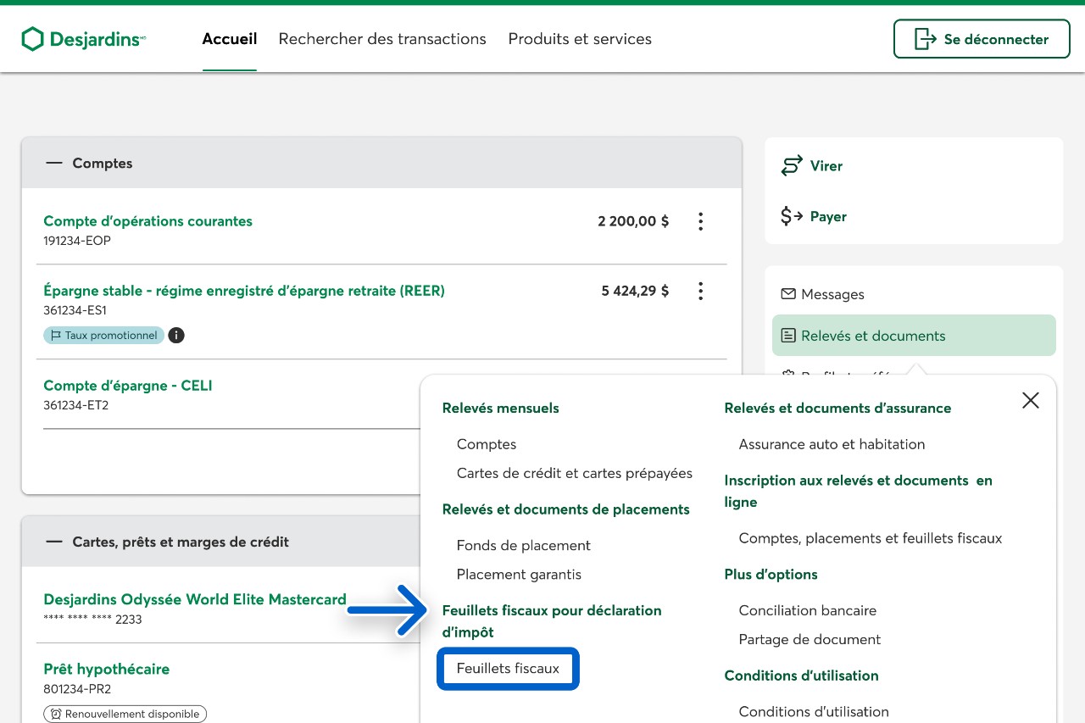This screenshot has height=723, width=1085.
Task: Collapse the Cartes, prêts et marges de crédit section
Action: (x=54, y=542)
